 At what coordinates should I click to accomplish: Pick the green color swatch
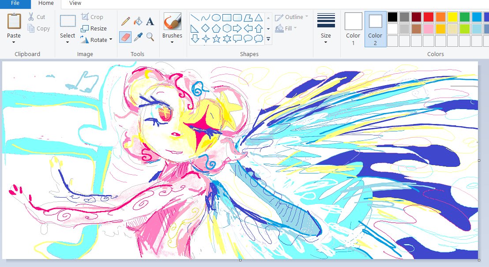pos(465,17)
